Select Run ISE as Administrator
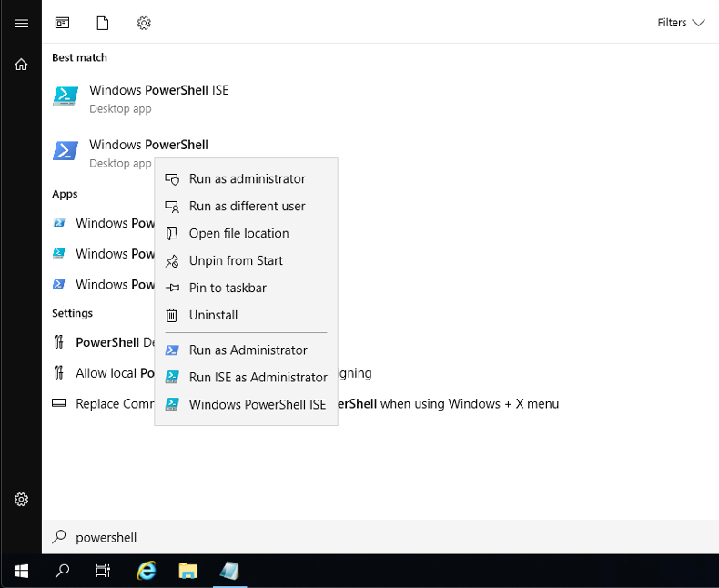The height and width of the screenshot is (588, 719). point(247,377)
